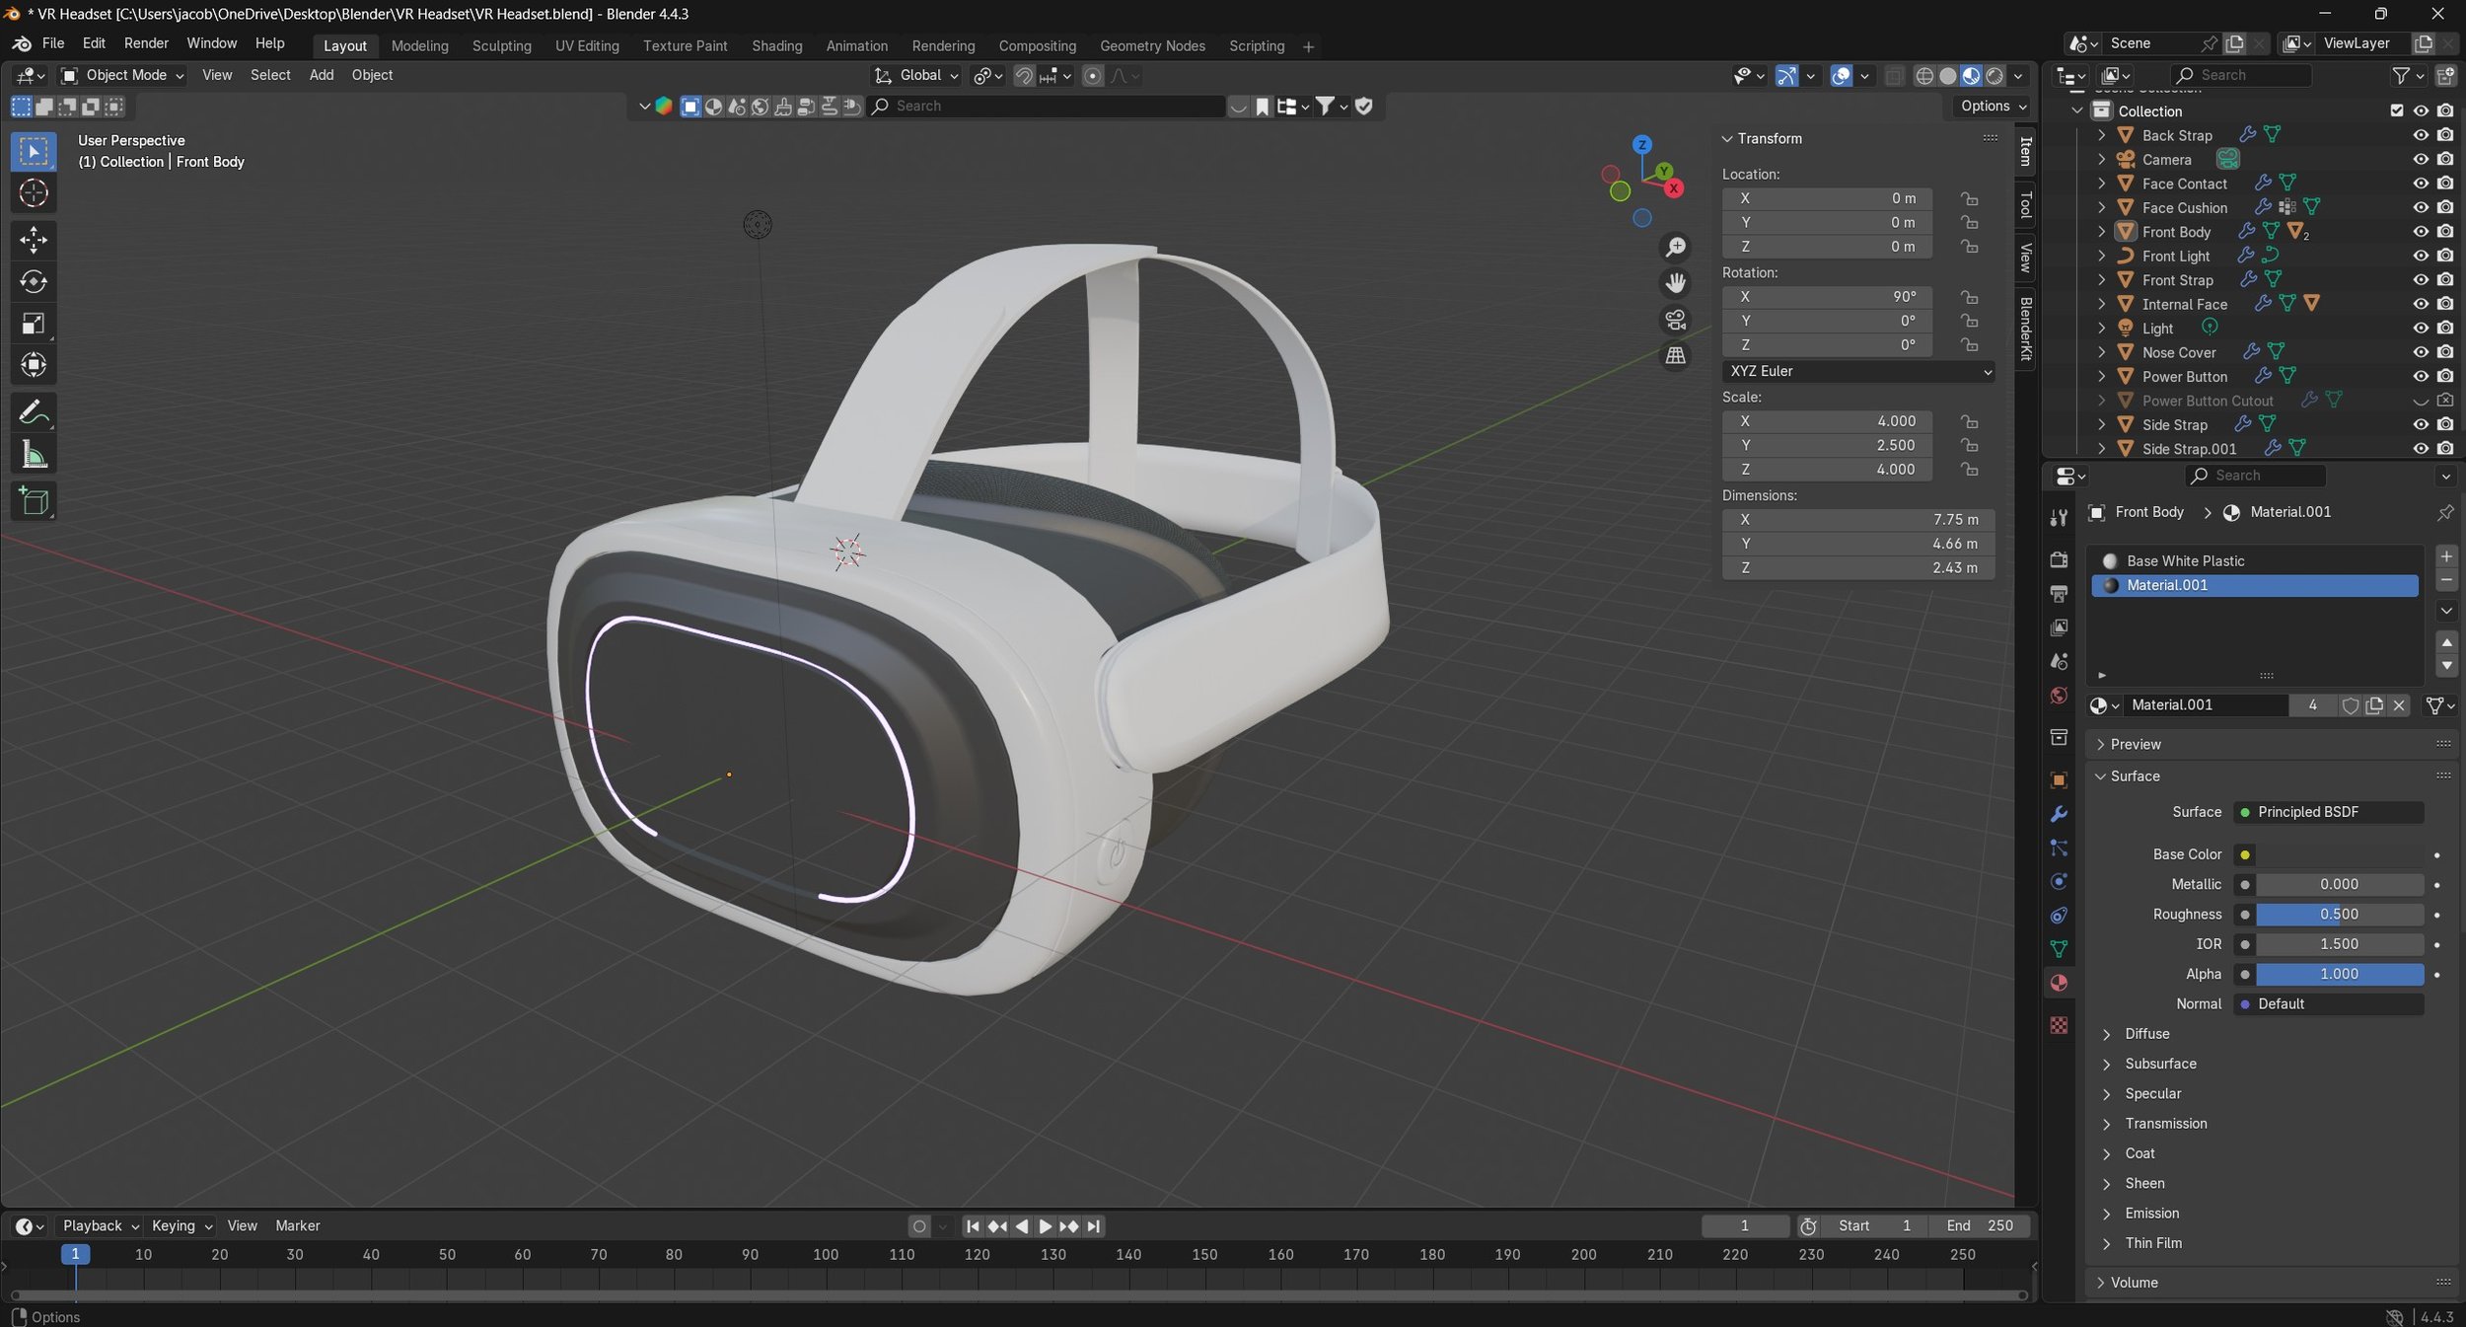
Task: Open the XYZ Euler rotation mode dropdown
Action: (x=1858, y=371)
